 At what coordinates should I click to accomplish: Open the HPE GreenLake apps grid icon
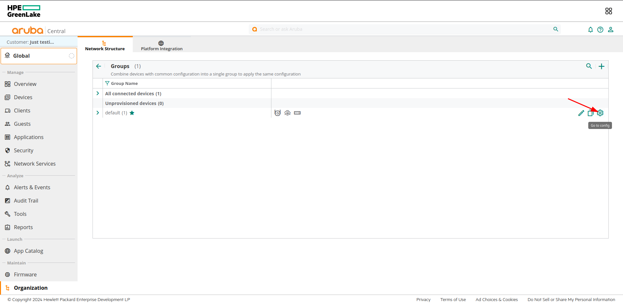click(608, 11)
